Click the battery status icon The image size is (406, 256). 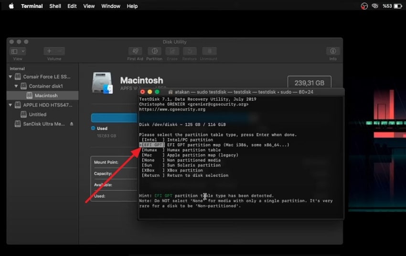398,6
